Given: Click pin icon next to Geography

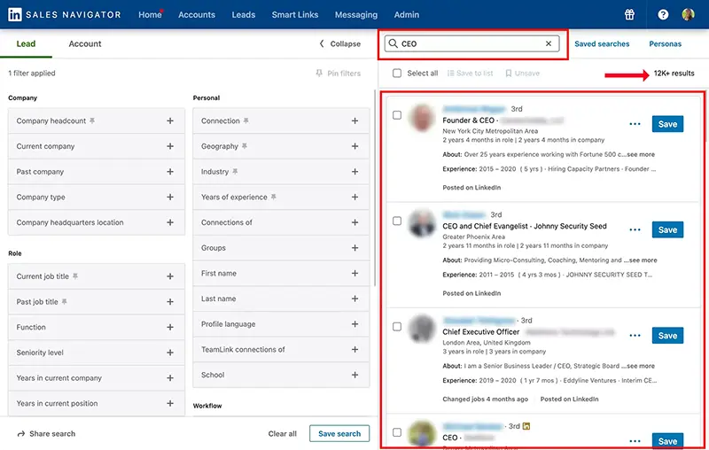Looking at the screenshot, I should coord(245,146).
